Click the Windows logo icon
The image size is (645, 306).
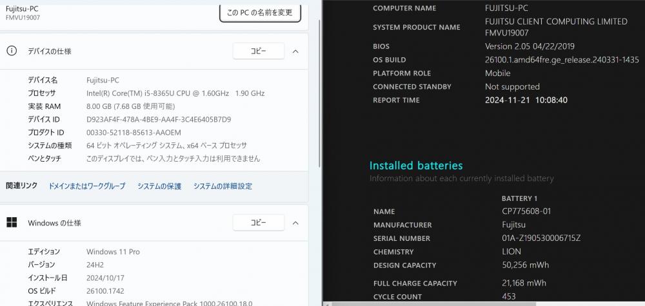(12, 222)
